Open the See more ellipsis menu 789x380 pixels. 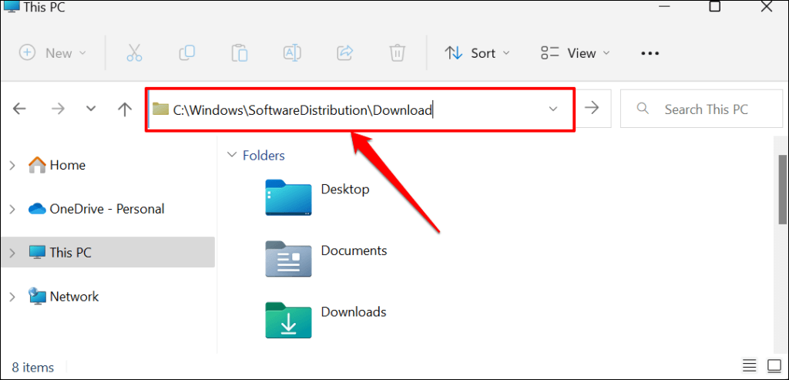[x=650, y=53]
